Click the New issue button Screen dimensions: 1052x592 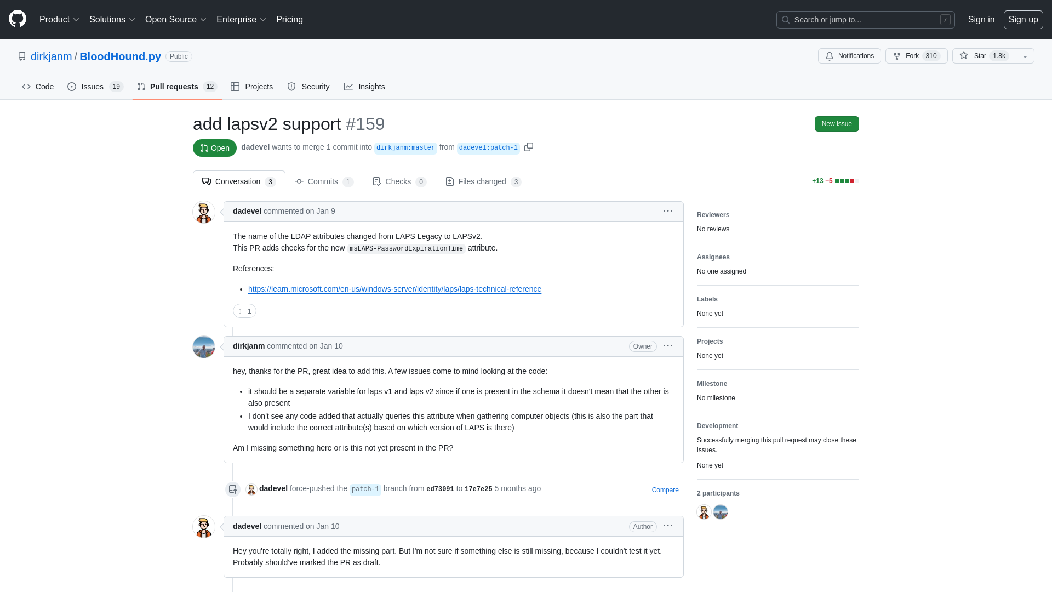point(836,124)
